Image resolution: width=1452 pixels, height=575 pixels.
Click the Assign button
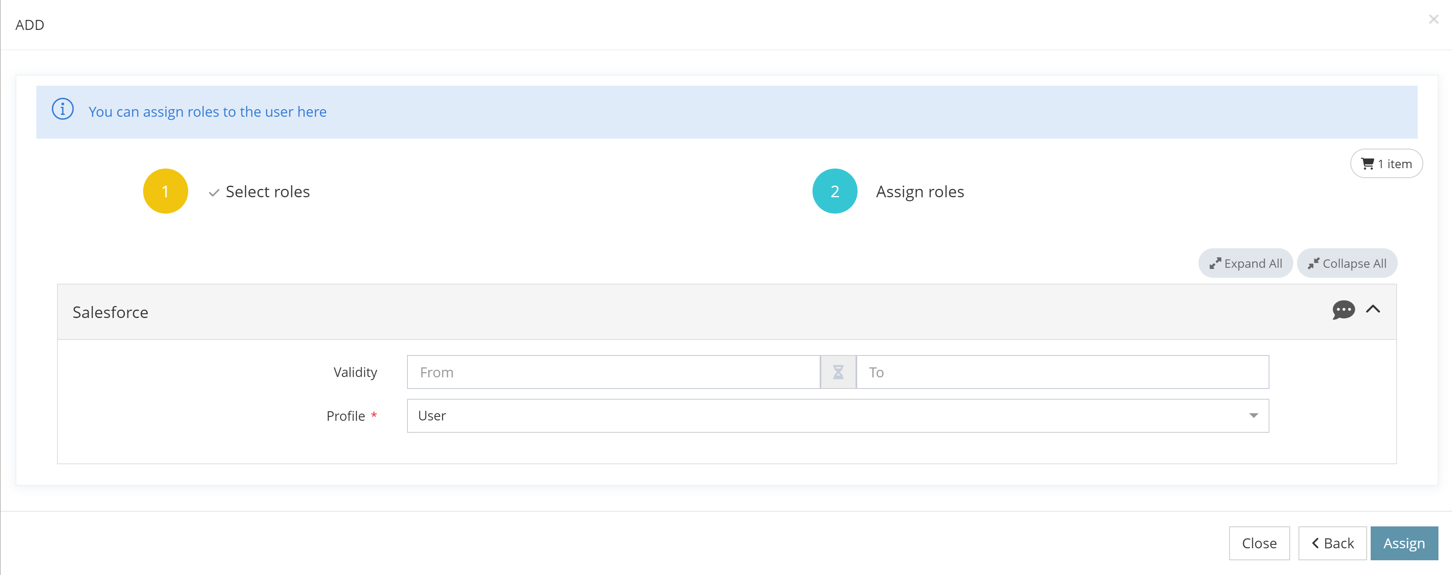pos(1403,544)
